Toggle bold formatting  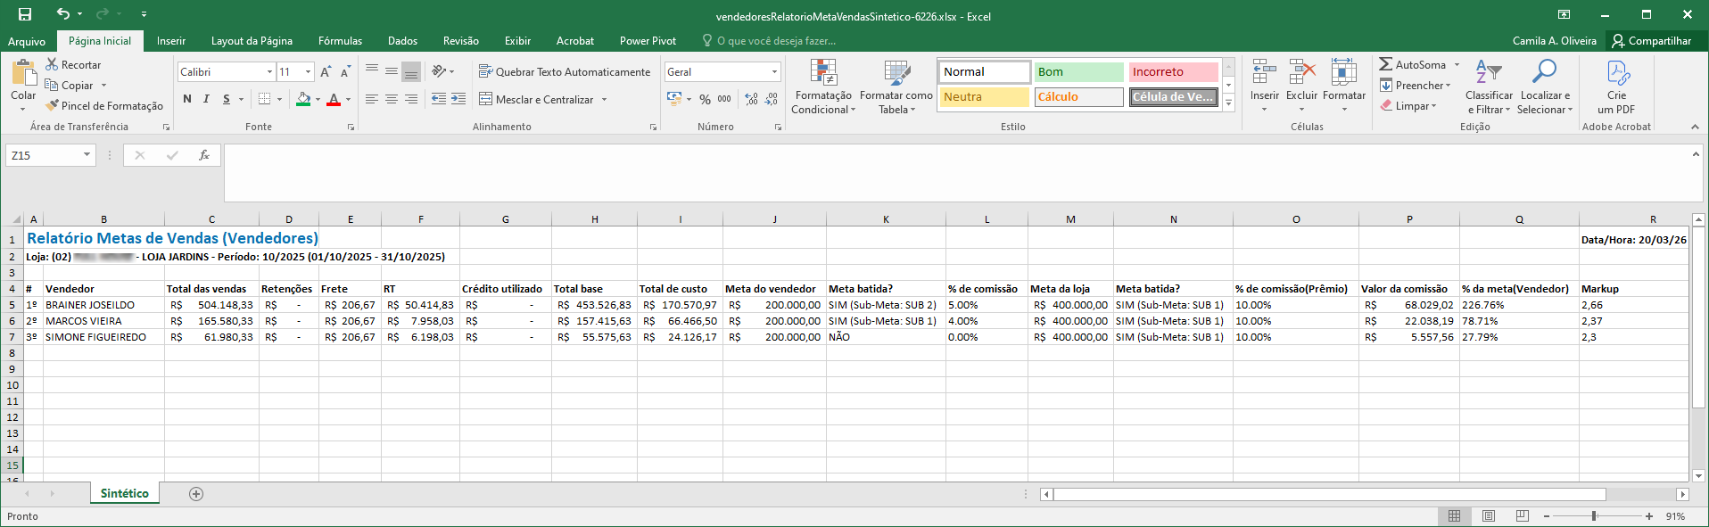point(187,99)
